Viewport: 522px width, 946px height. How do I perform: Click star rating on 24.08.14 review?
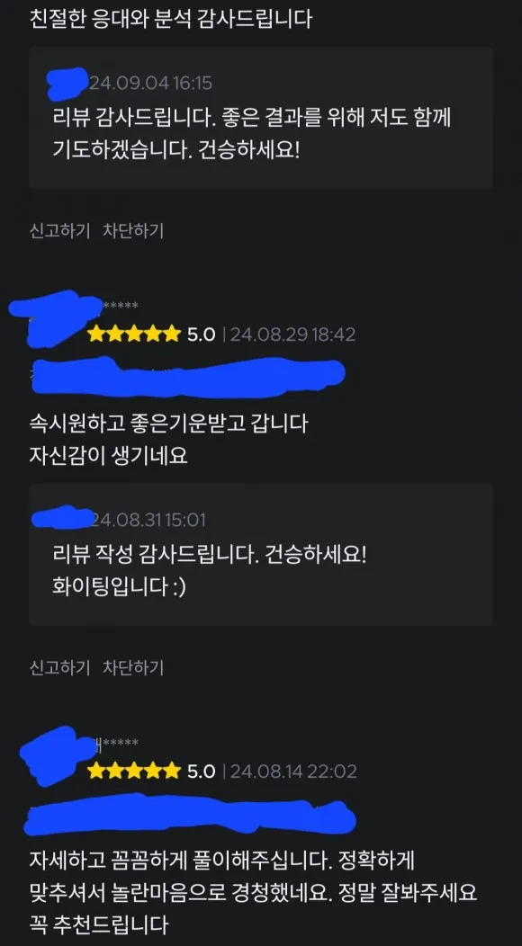[x=133, y=771]
